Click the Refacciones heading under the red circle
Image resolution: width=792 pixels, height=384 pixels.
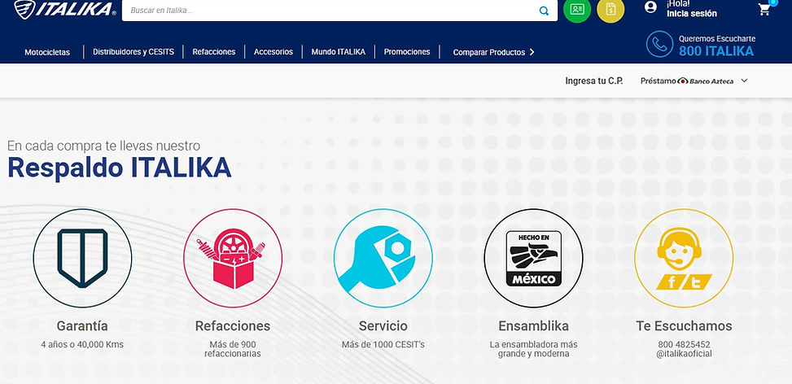(x=233, y=326)
